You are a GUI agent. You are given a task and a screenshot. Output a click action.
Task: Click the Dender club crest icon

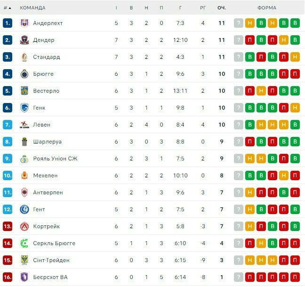pyautogui.click(x=24, y=40)
